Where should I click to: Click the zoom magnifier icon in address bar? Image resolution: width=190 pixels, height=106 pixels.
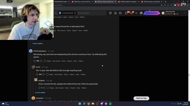coord(165,5)
